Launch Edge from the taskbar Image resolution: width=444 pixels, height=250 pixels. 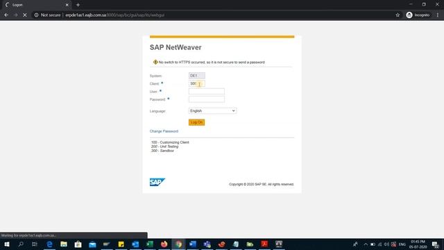pos(49,244)
